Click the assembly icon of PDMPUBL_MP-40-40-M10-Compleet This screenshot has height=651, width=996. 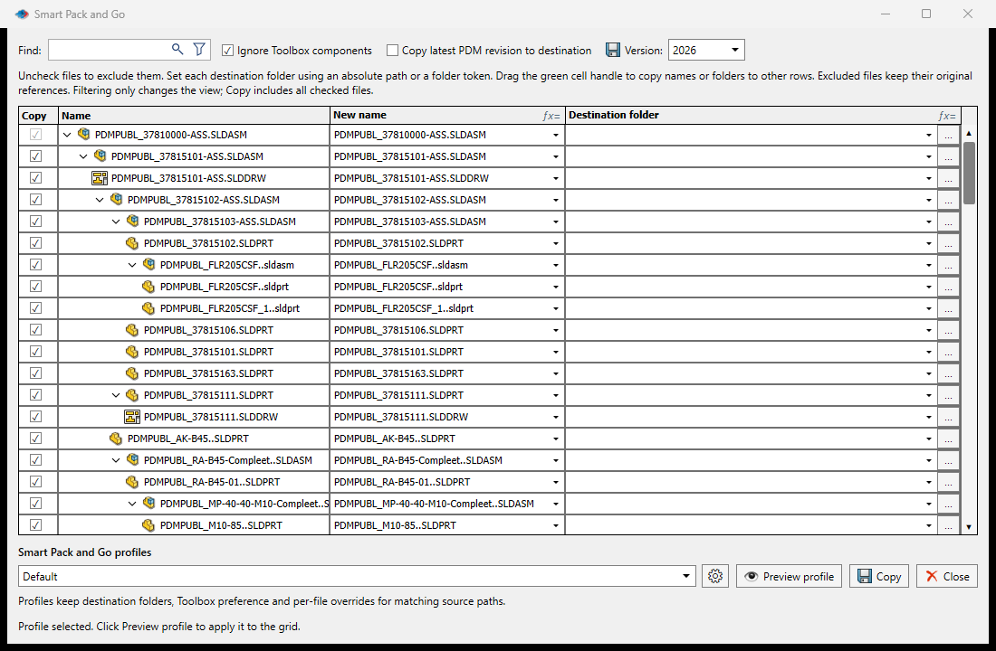149,503
